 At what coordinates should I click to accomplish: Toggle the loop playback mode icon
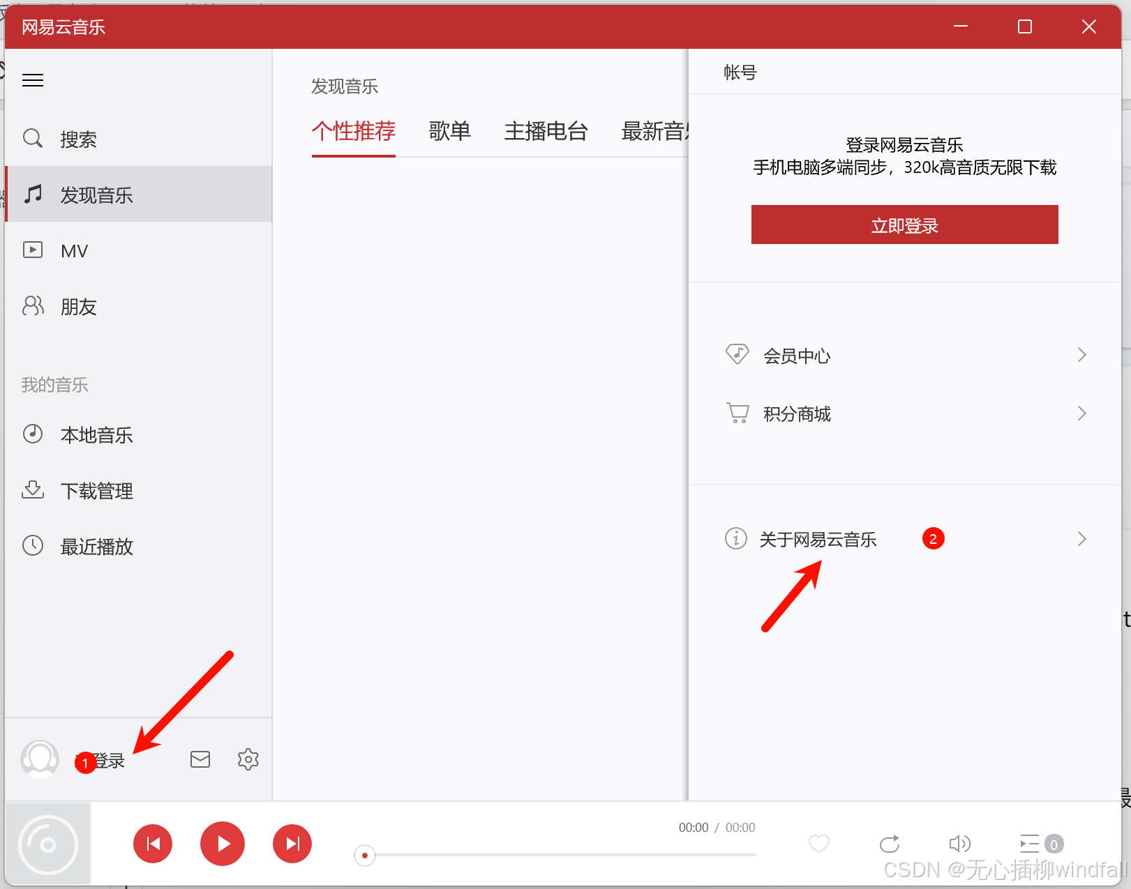click(890, 844)
